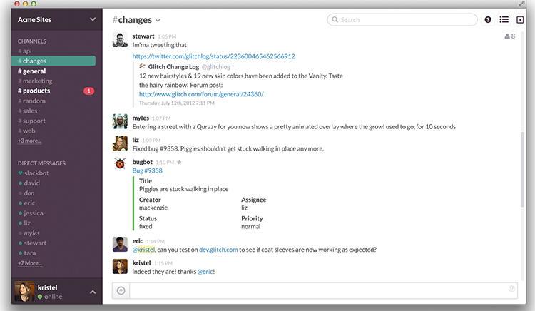Screen dimensions: 535x311
Task: Expand kristel's user status menu
Action: click(92, 292)
